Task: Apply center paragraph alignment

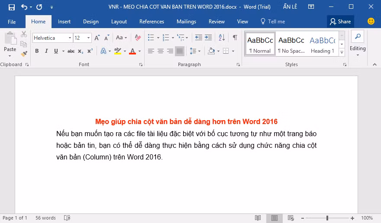Action: [x=160, y=51]
